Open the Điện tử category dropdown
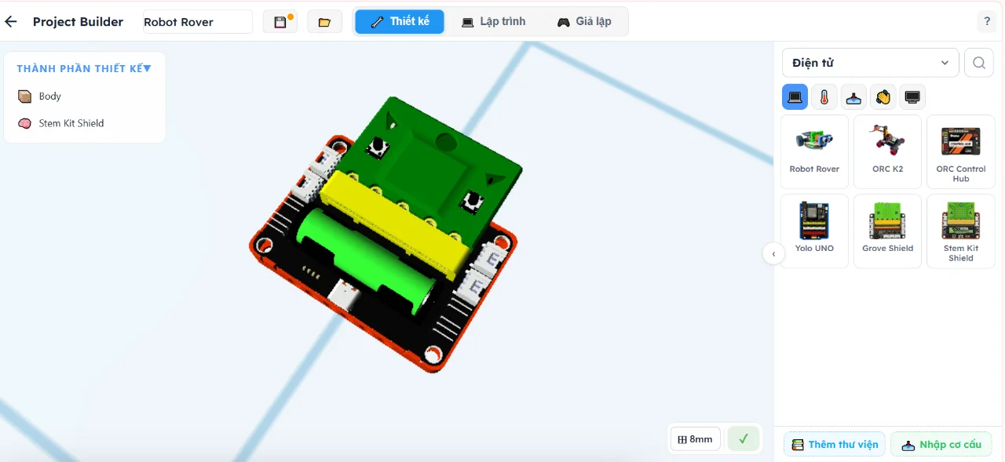The height and width of the screenshot is (462, 1005). [870, 63]
